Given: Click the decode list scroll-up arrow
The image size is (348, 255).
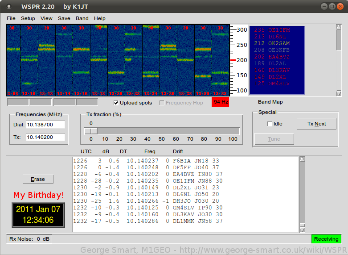Looking at the screenshot, I should (x=302, y=159).
